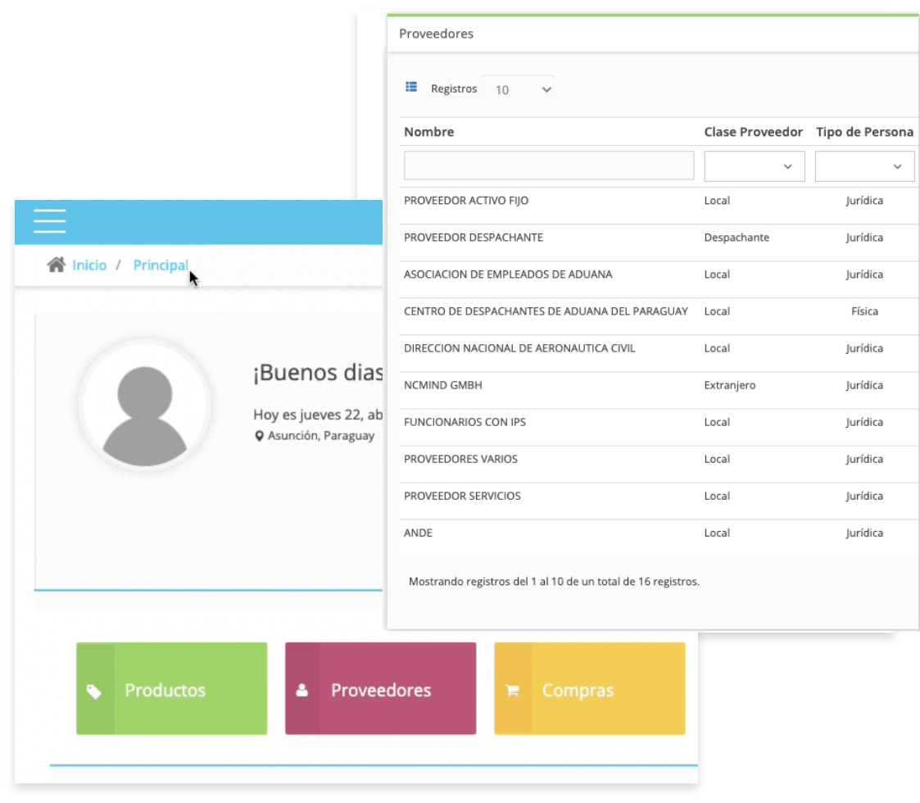
Task: Click the user avatar placeholder image
Action: pyautogui.click(x=145, y=405)
